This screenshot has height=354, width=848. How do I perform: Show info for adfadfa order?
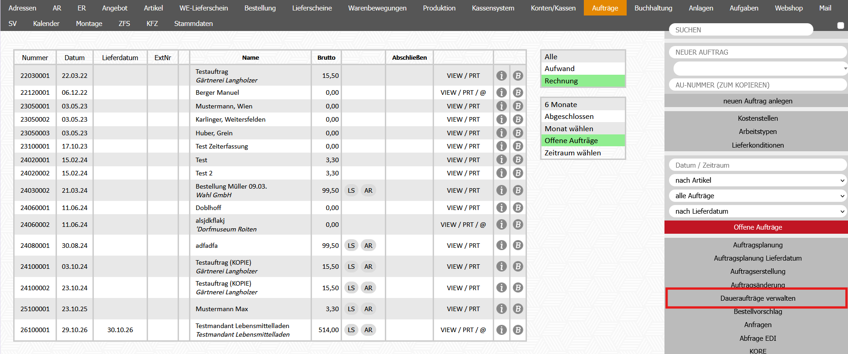tap(501, 246)
